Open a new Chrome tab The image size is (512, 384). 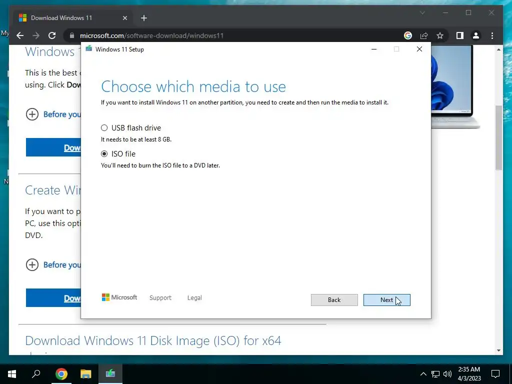(x=144, y=18)
